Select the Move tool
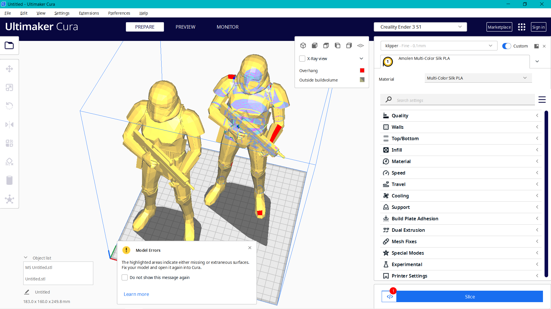551x309 pixels. (x=9, y=69)
